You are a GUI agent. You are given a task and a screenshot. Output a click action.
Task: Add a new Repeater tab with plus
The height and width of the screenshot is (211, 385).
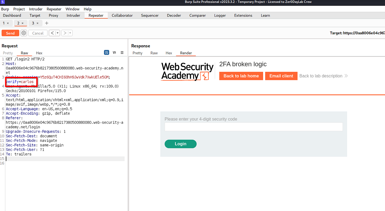click(47, 23)
